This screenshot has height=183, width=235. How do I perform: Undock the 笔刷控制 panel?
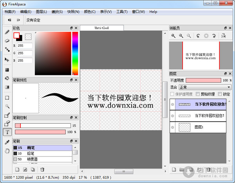tap(71, 117)
